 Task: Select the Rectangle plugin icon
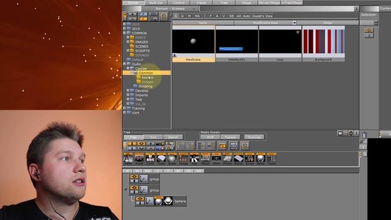238,159
